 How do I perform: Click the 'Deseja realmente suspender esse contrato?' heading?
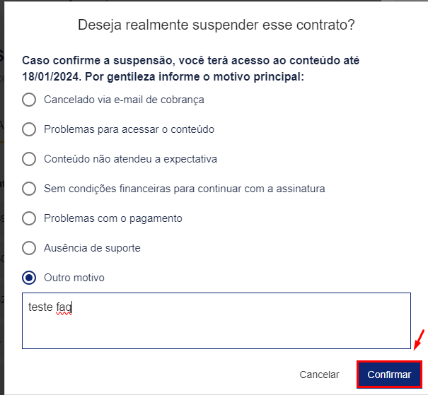point(215,25)
